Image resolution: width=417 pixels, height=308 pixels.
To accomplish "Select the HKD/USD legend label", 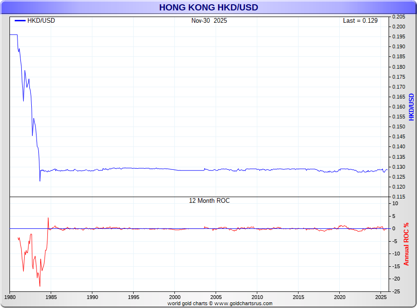I will (x=41, y=21).
